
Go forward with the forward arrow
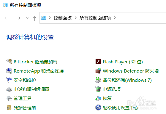coord(18,18)
